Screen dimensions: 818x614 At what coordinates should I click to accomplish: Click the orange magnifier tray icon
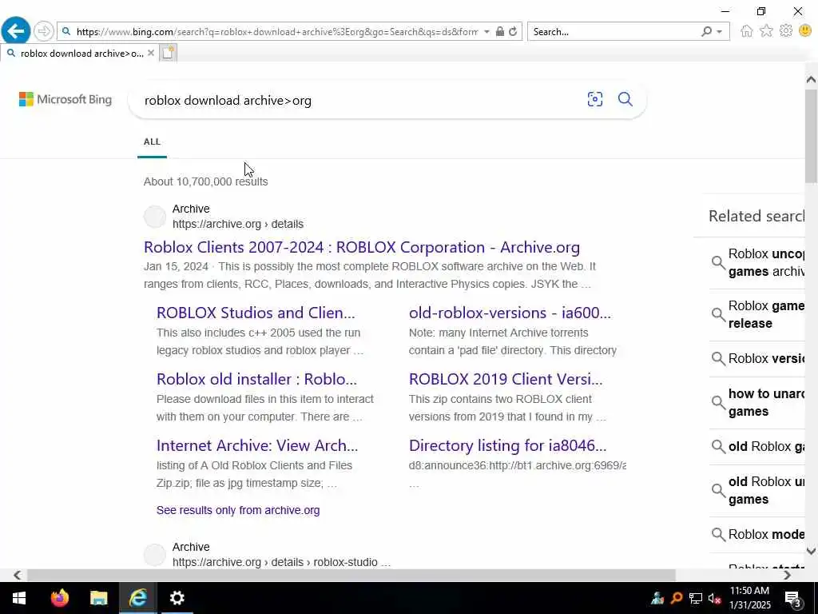click(677, 598)
